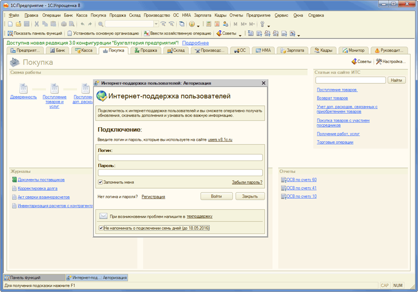Image resolution: width=418 pixels, height=292 pixels.
Task: Expand the toolbar search combo box dropdown
Action: tap(156, 24)
